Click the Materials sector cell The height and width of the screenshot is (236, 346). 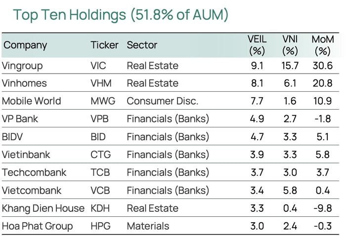(148, 226)
